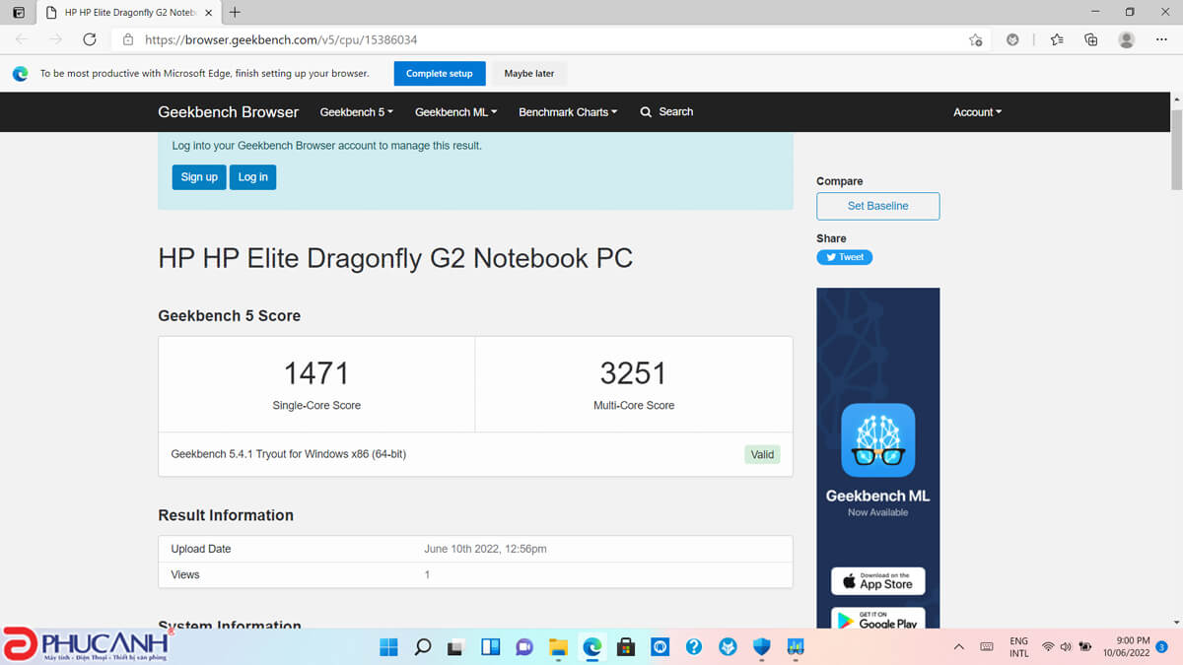Share result with Tweet button
1183x665 pixels.
pos(845,257)
